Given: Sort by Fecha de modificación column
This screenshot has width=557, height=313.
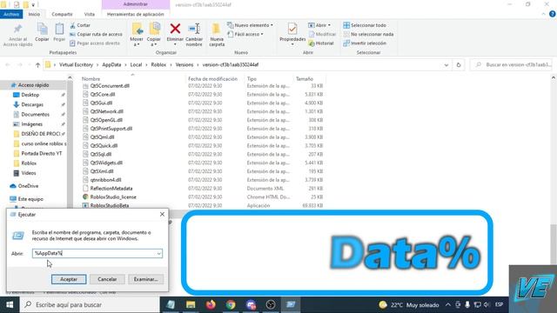Looking at the screenshot, I should [x=212, y=79].
